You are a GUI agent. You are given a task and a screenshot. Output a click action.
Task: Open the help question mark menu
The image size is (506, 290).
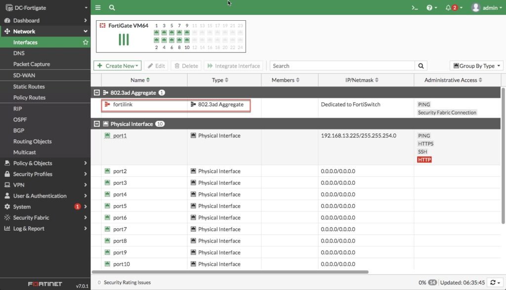(x=431, y=8)
